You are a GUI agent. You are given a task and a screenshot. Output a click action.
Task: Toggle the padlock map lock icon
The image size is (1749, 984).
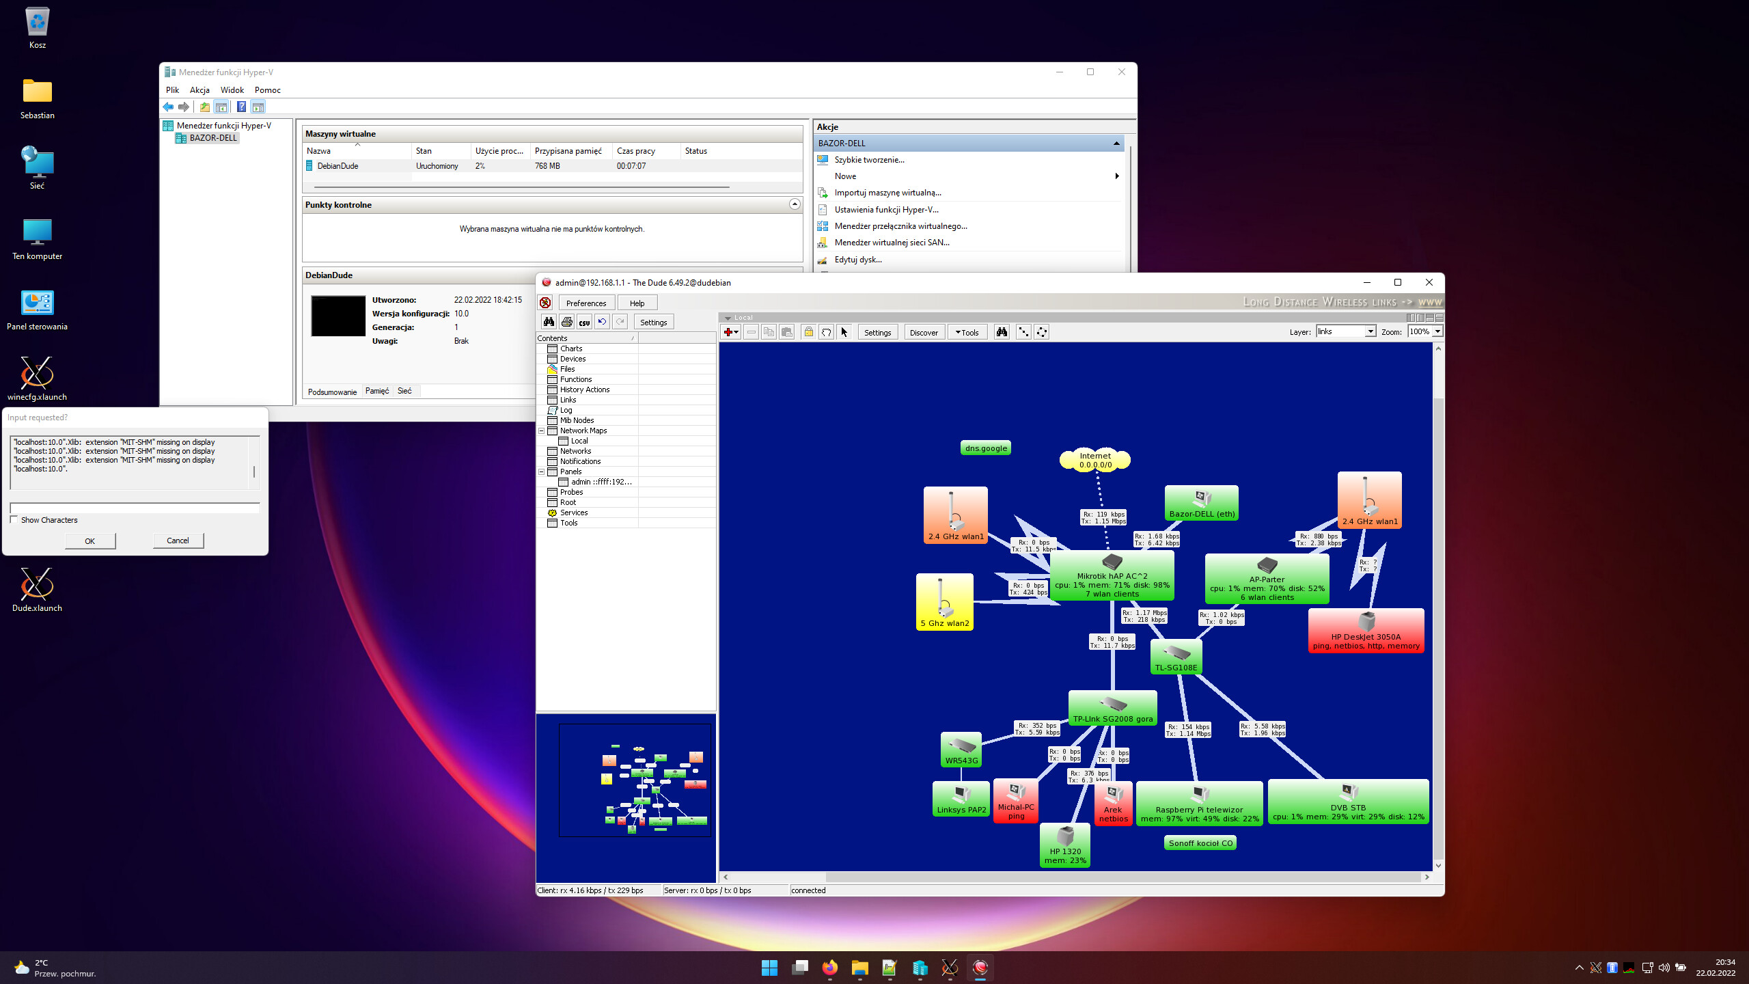pyautogui.click(x=808, y=332)
